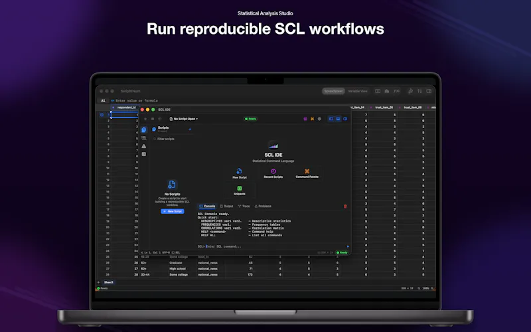Click the pen tool icon in main toolbar

[410, 91]
